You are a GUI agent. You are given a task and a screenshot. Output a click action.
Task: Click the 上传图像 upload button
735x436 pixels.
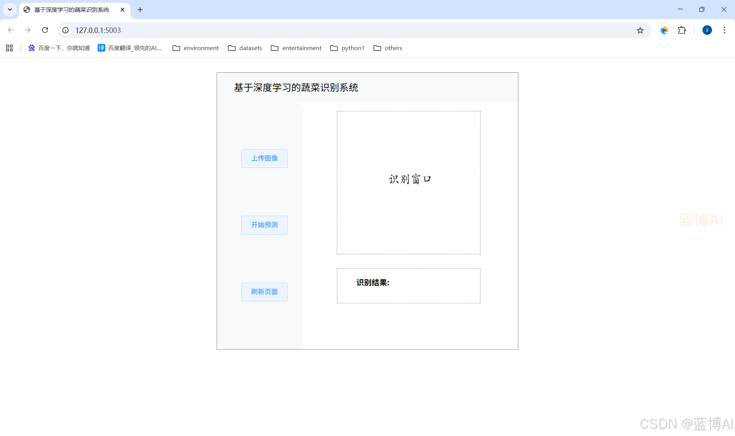[x=264, y=158]
